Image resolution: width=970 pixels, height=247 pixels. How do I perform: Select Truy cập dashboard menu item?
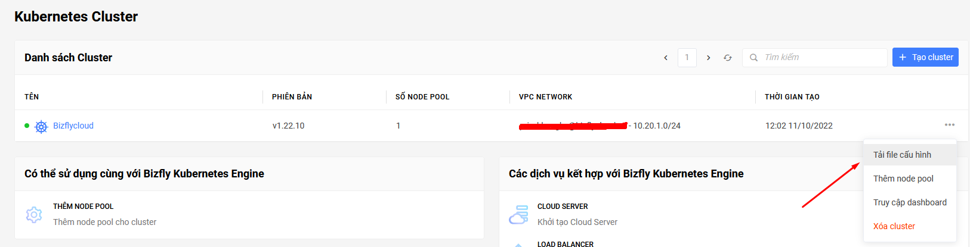coord(910,202)
